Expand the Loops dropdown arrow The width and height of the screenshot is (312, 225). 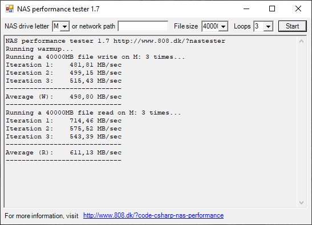(268, 26)
